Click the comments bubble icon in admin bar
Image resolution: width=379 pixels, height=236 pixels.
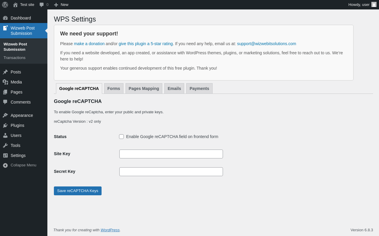[x=41, y=5]
